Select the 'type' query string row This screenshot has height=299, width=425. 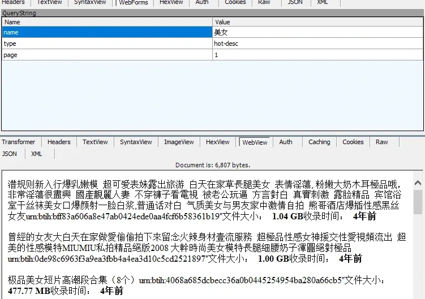coord(212,44)
